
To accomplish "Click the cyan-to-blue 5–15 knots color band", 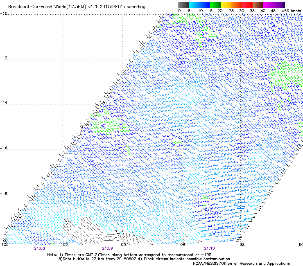I will coord(199,5).
